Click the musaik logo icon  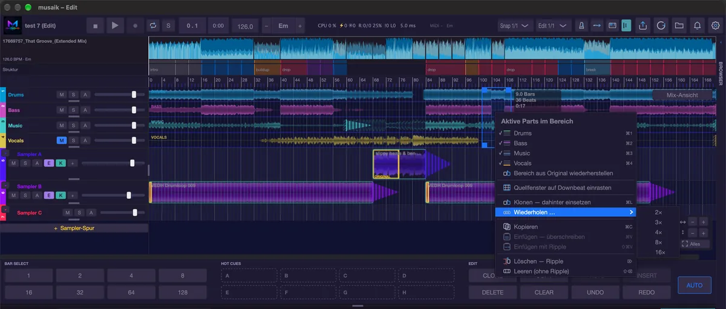(x=12, y=26)
